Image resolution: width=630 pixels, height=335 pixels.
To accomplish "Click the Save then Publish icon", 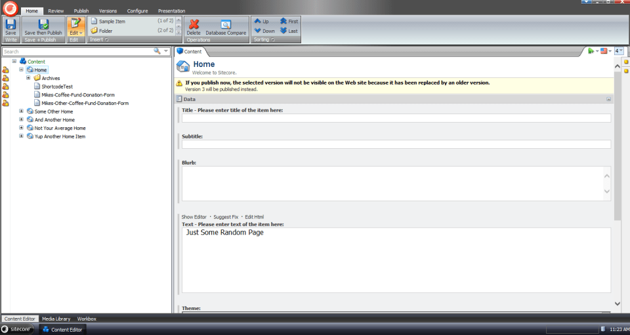I will [43, 24].
